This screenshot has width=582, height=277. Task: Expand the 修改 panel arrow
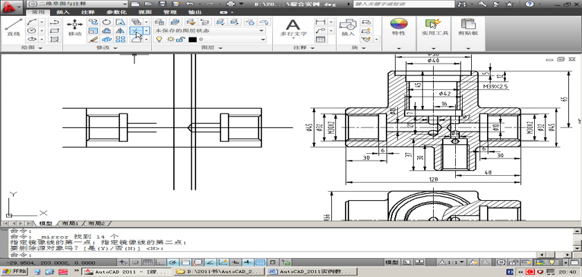coord(115,48)
